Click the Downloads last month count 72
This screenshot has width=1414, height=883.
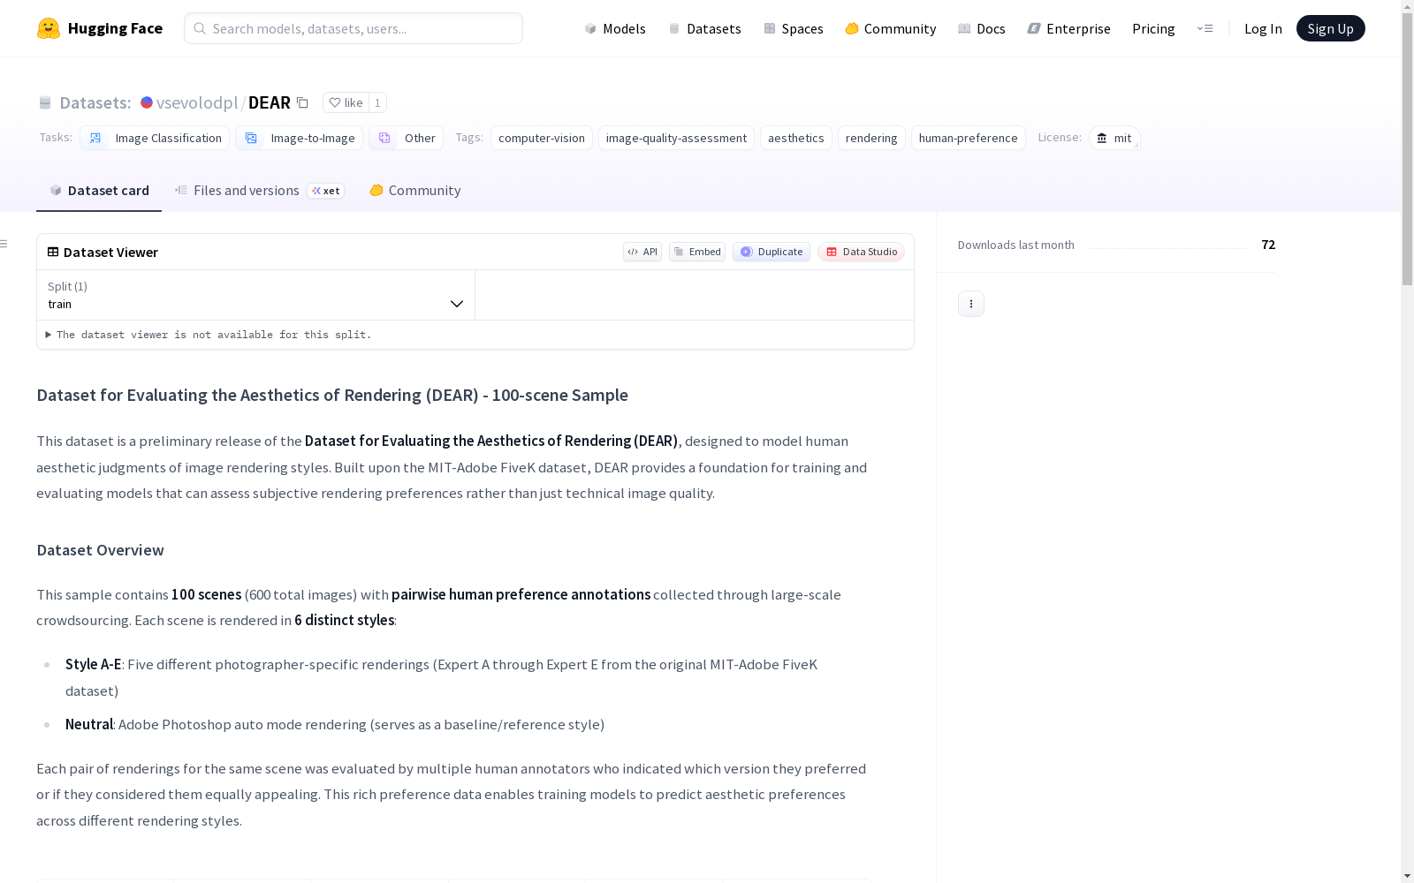pos(1268,245)
